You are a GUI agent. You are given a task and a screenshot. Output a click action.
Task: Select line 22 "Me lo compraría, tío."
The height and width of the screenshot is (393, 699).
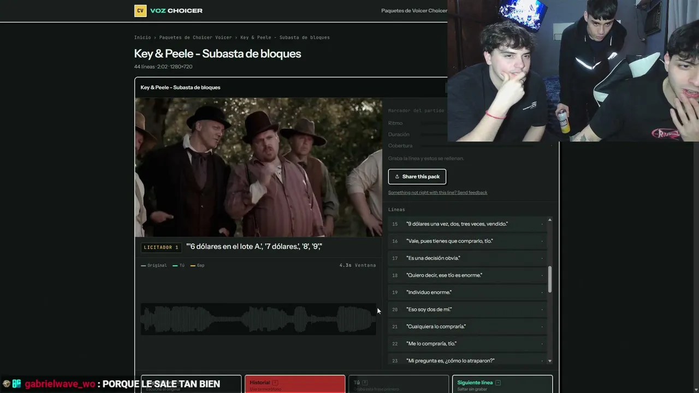pos(467,344)
